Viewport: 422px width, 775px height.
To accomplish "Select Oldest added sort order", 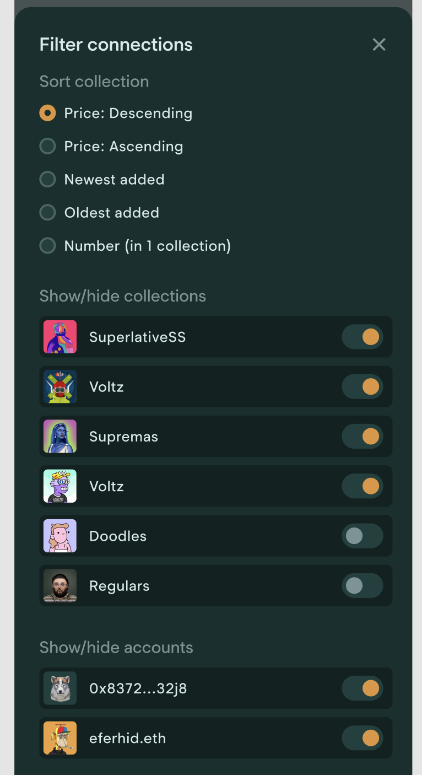I will tap(47, 212).
